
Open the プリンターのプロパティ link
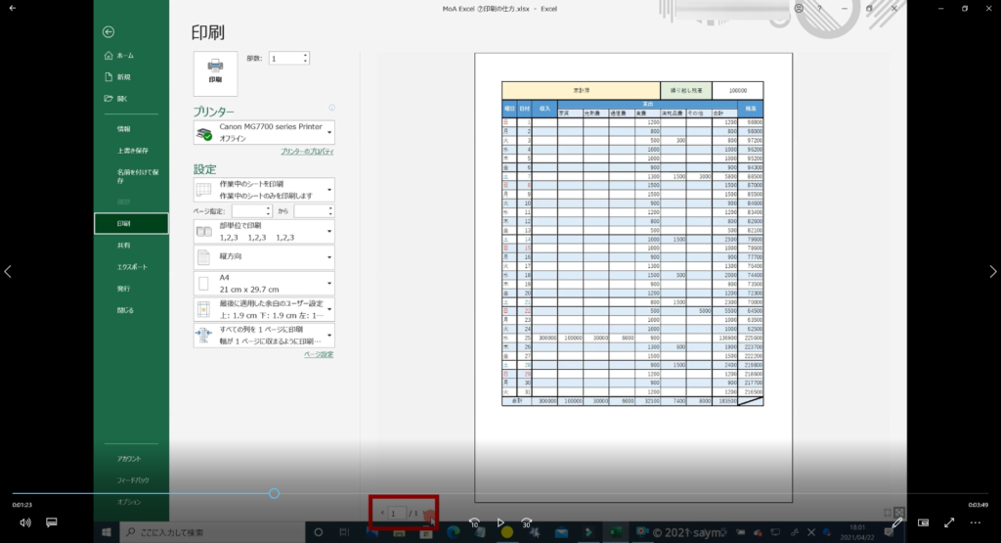[x=307, y=152]
